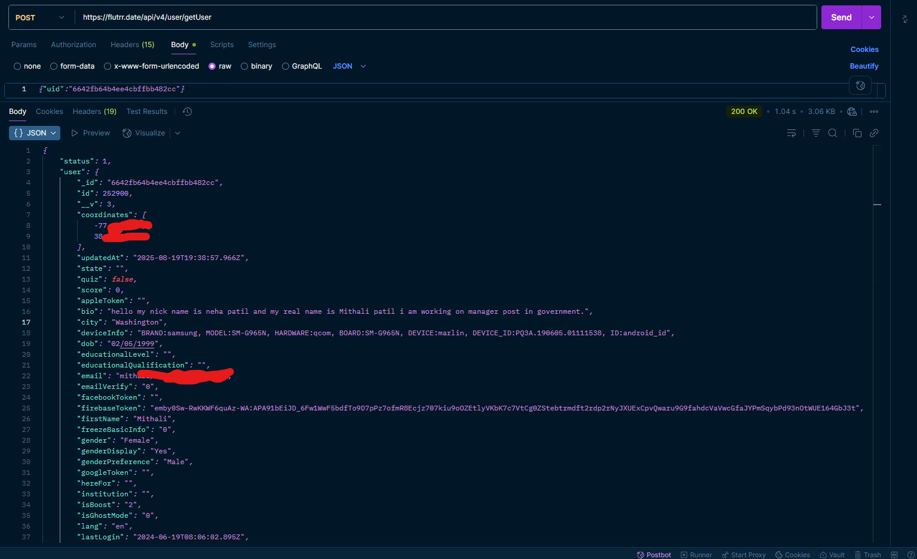Viewport: 917px width, 559px height.
Task: Click Start Proxy in status bar
Action: pos(744,555)
